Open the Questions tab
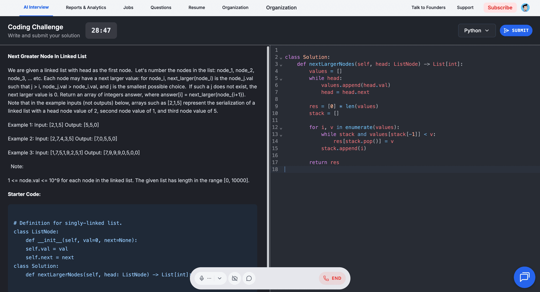Image resolution: width=540 pixels, height=292 pixels. 161,7
